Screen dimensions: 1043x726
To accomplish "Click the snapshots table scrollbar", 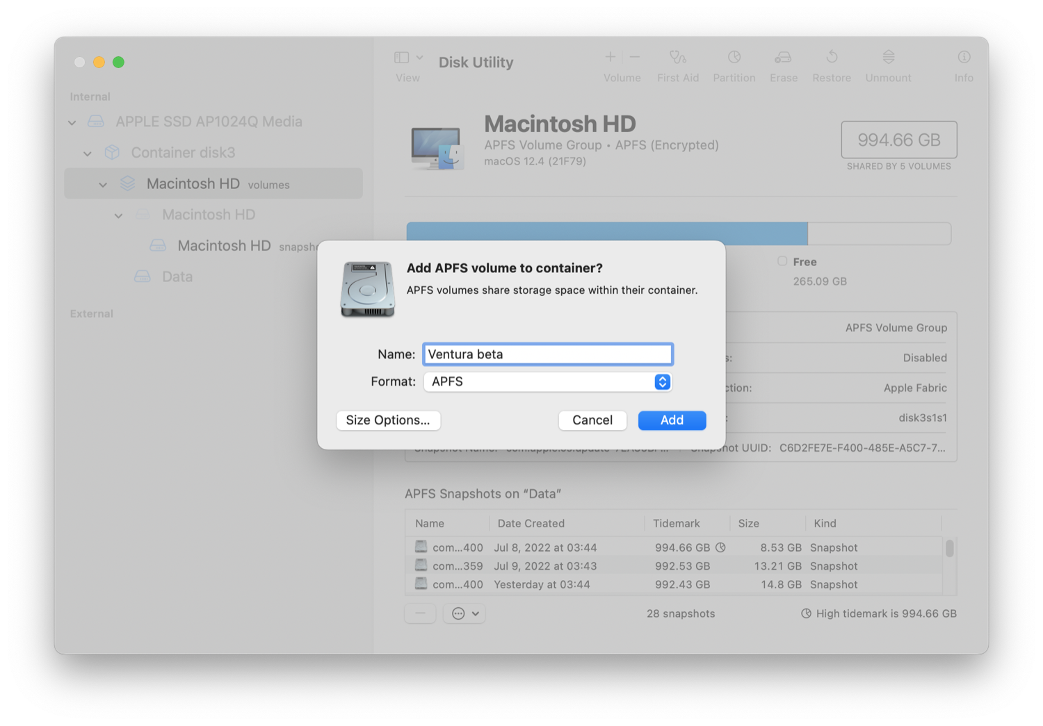I will coord(950,548).
